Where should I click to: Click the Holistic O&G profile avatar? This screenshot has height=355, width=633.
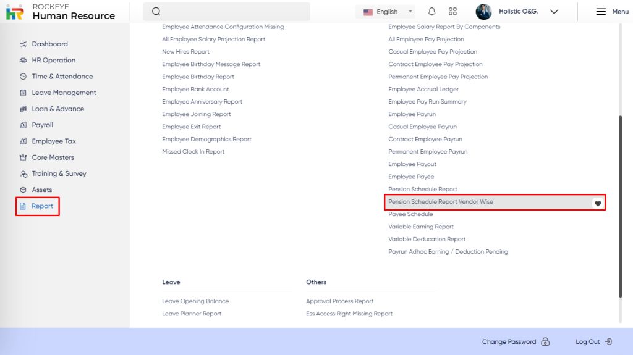(483, 11)
